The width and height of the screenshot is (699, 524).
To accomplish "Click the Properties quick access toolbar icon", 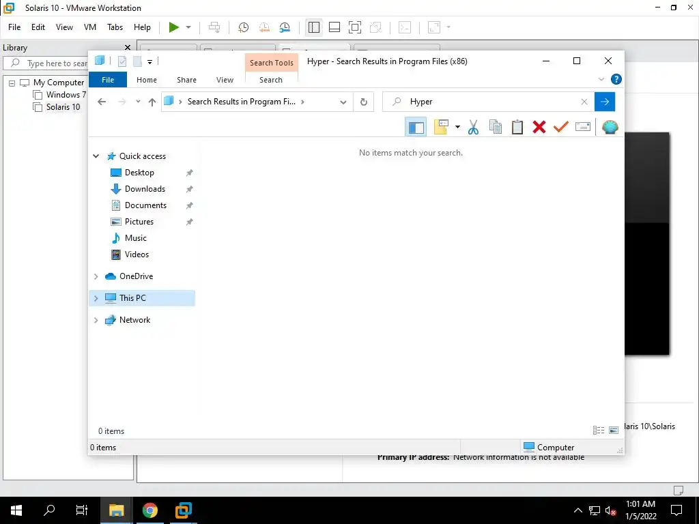I will [x=122, y=61].
